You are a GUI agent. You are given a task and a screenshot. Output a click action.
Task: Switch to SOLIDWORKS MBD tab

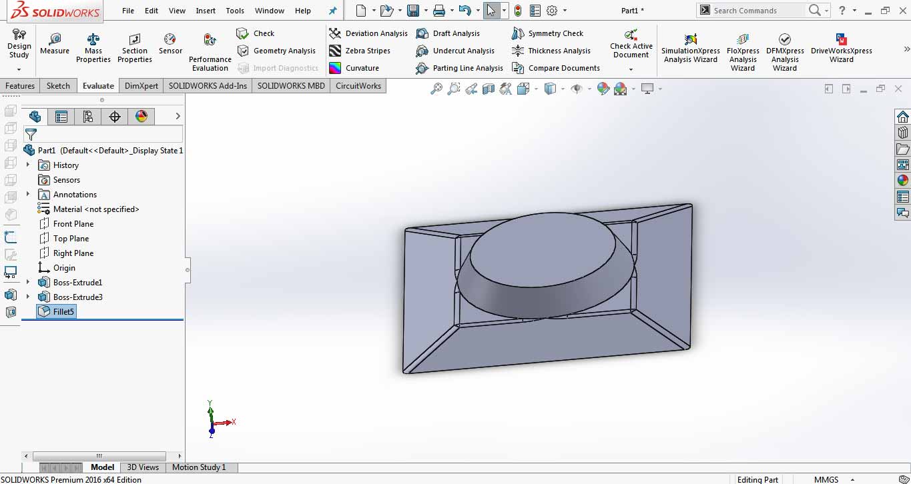[291, 85]
